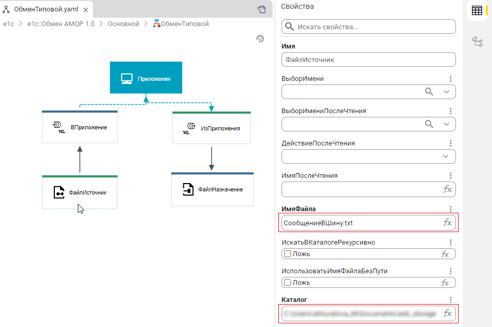Focus the Искать свойства search field
This screenshot has height=327, width=492.
[369, 27]
